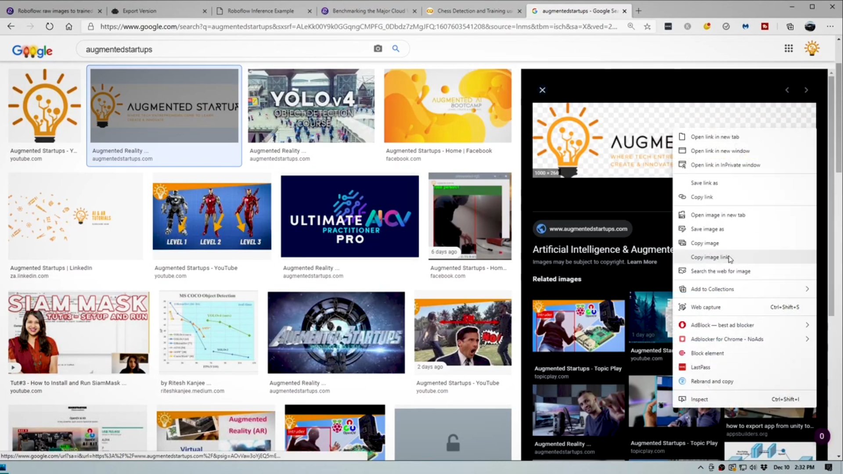Click the search by image camera icon

pos(378,49)
